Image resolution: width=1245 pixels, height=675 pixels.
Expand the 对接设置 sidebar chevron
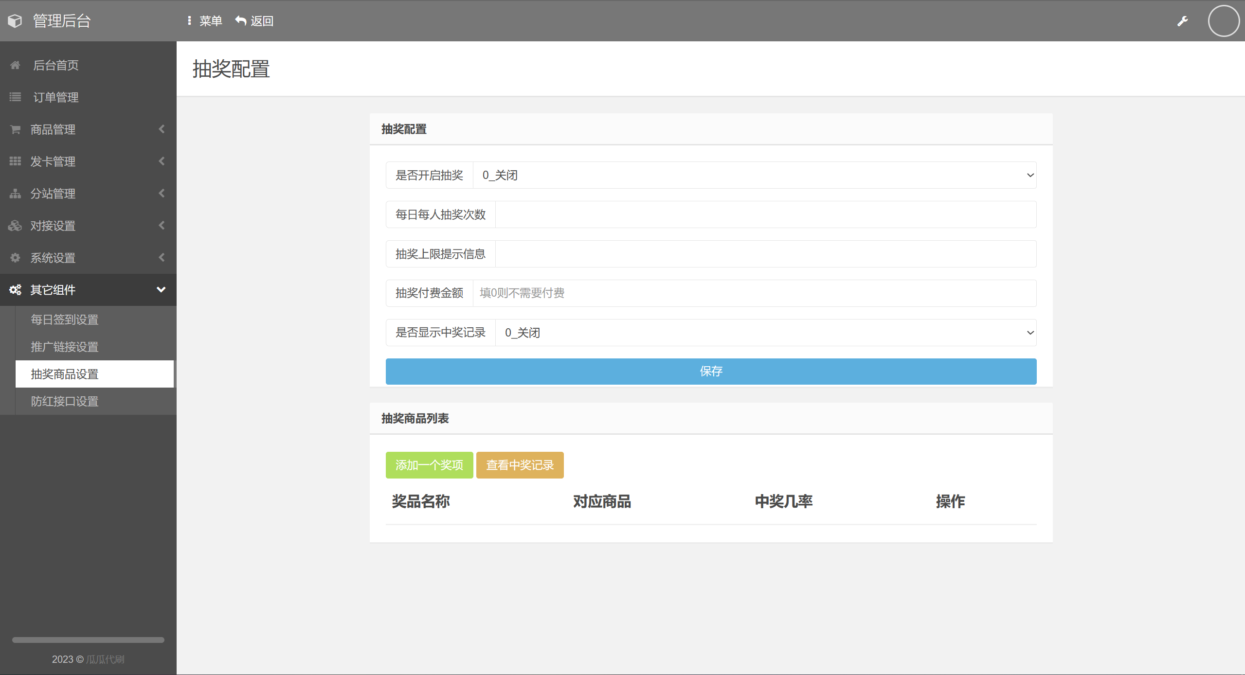coord(162,226)
